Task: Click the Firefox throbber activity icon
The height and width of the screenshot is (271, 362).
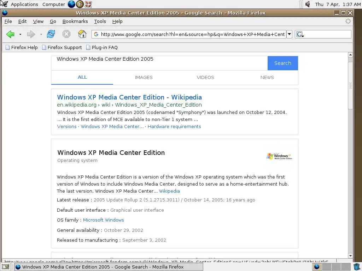Action: (348, 22)
